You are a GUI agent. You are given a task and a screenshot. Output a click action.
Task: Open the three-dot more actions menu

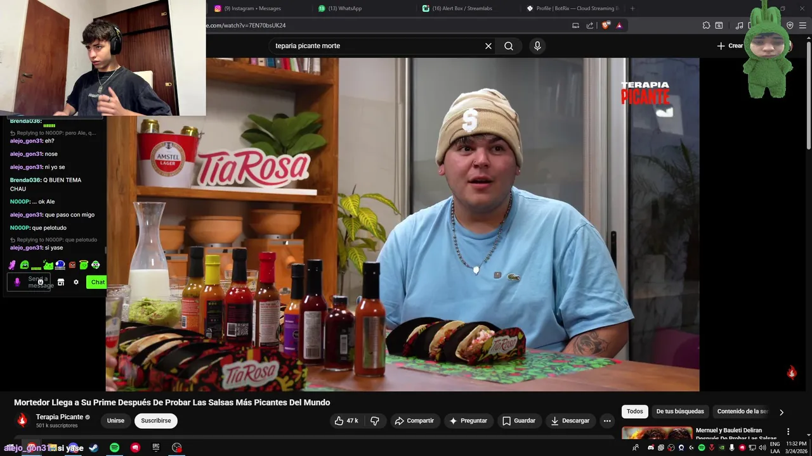click(607, 421)
